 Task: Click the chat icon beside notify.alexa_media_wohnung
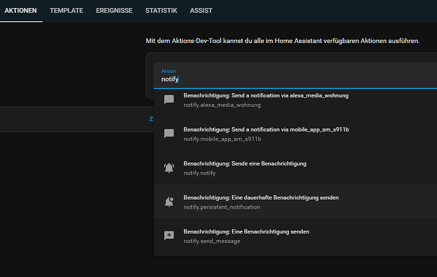click(x=169, y=100)
